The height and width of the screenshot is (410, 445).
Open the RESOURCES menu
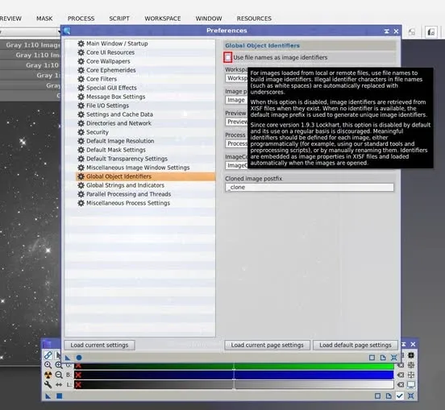(254, 19)
